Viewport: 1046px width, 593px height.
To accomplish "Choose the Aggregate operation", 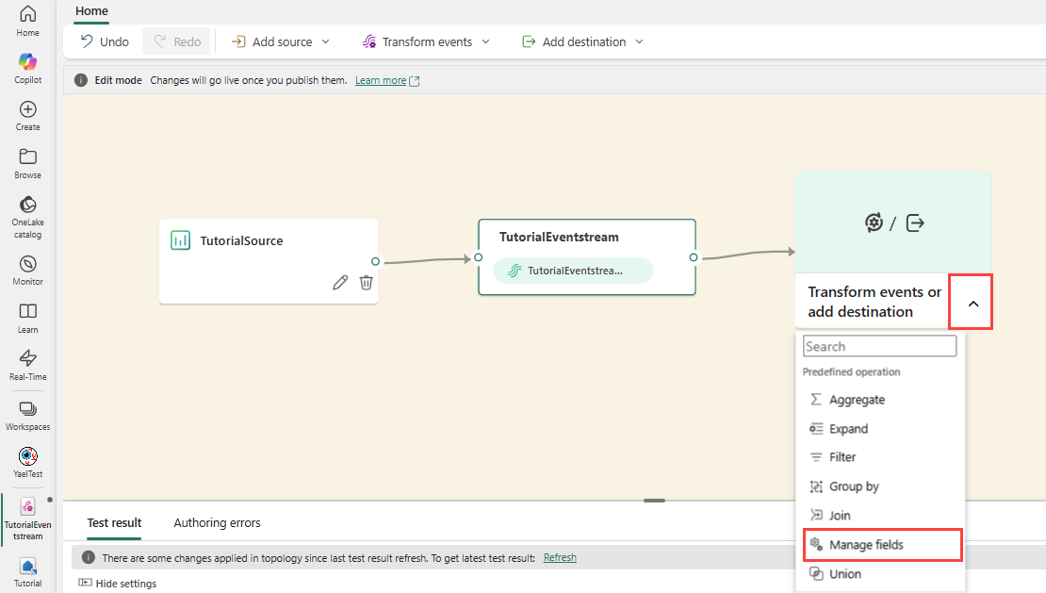I will (x=857, y=400).
